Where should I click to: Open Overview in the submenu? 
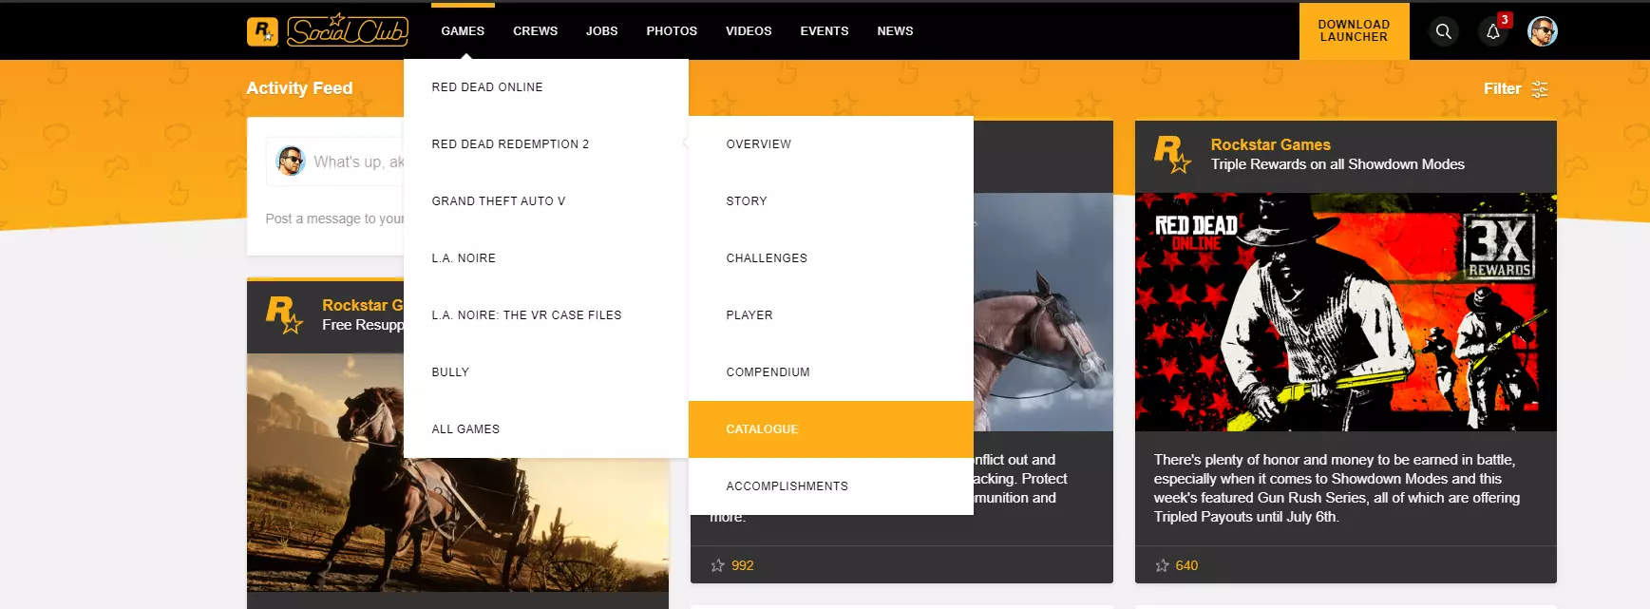831,144
